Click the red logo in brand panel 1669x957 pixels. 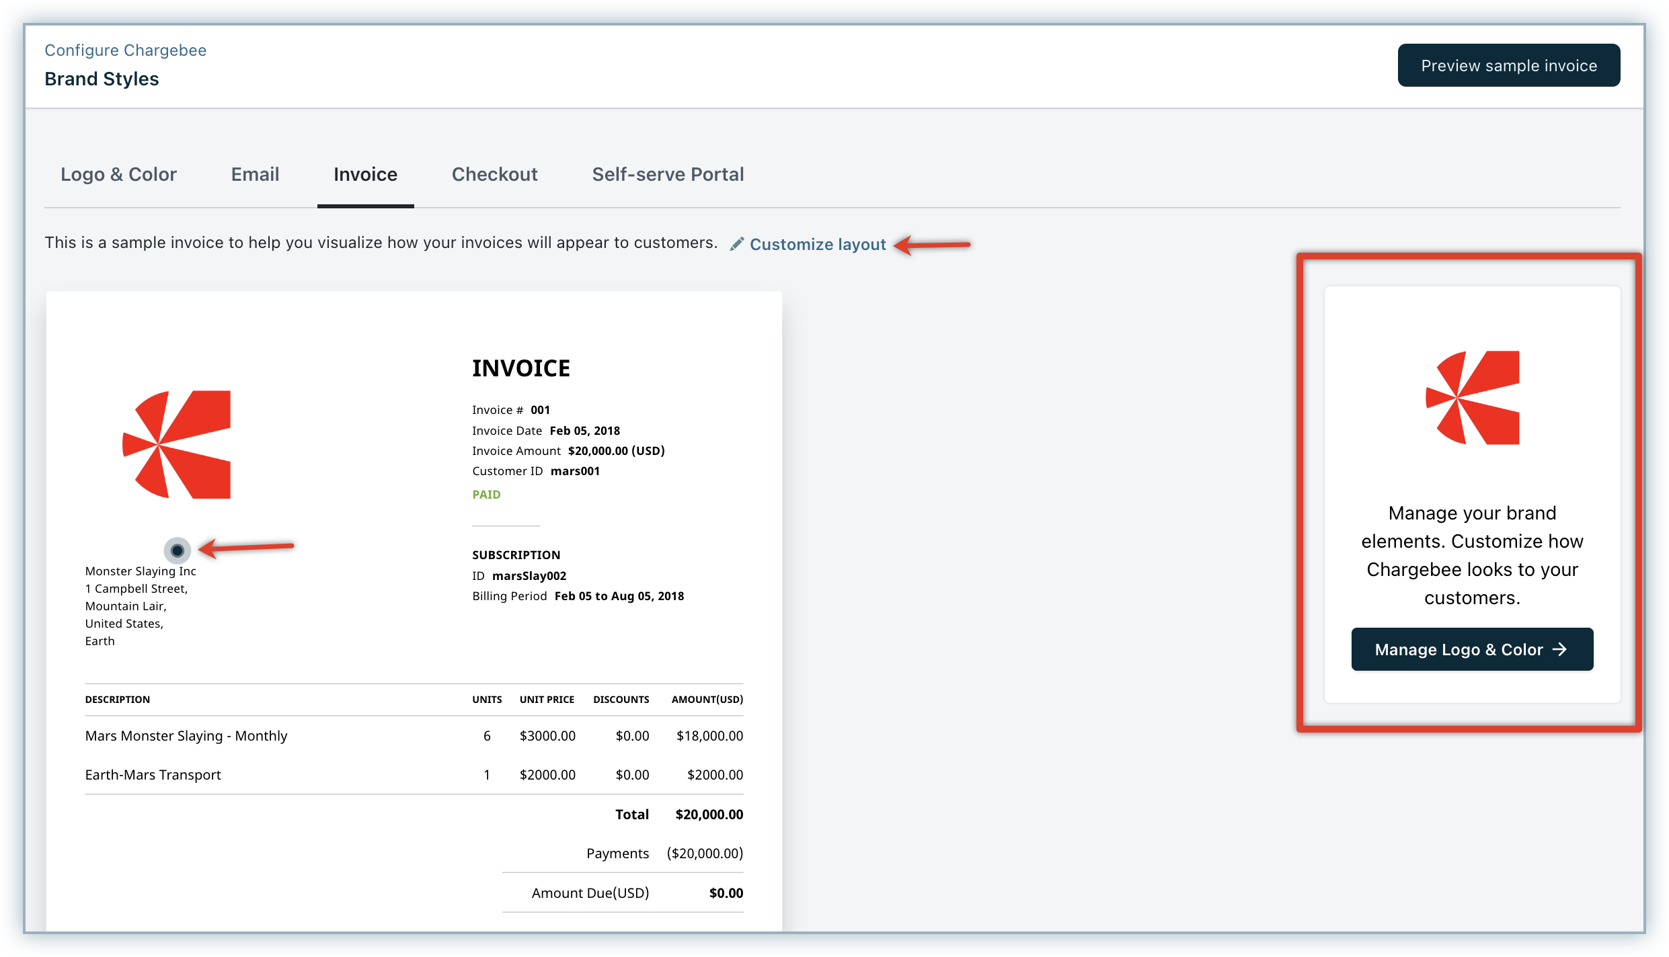[x=1473, y=398]
